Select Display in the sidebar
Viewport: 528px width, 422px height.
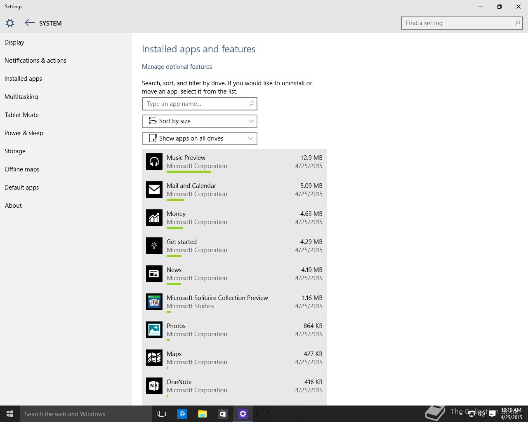click(x=14, y=42)
